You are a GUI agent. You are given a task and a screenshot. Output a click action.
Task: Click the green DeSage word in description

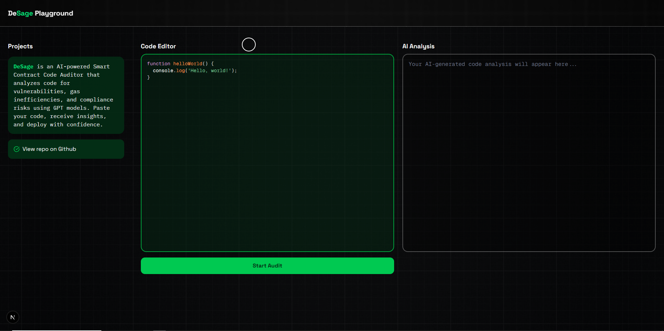coord(24,67)
